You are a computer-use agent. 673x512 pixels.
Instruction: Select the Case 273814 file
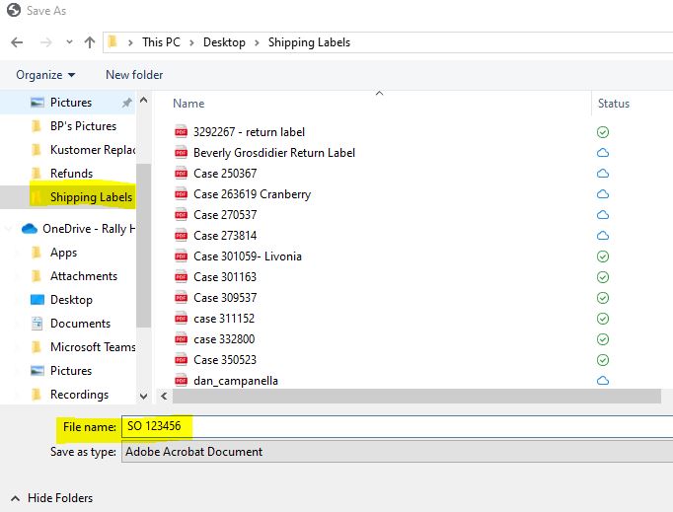coord(225,235)
